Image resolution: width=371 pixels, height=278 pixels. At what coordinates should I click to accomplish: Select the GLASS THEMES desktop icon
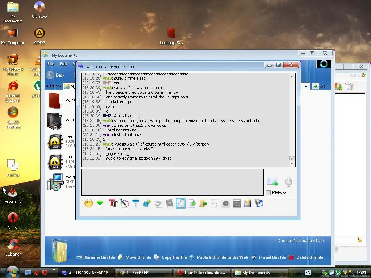click(13, 118)
